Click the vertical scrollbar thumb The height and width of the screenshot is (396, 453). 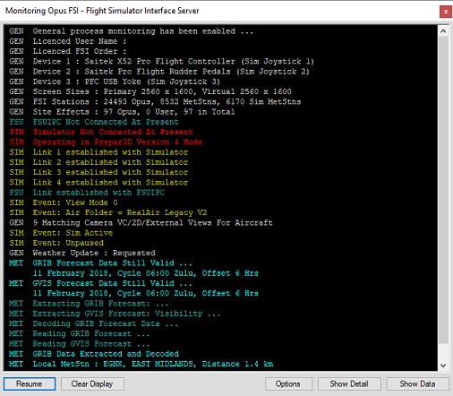click(x=443, y=190)
